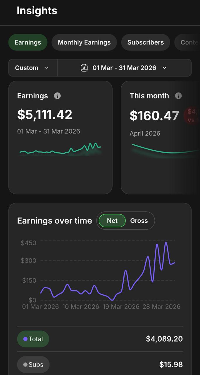
Task: Switch to the Subscribers tab
Action: pos(146,42)
